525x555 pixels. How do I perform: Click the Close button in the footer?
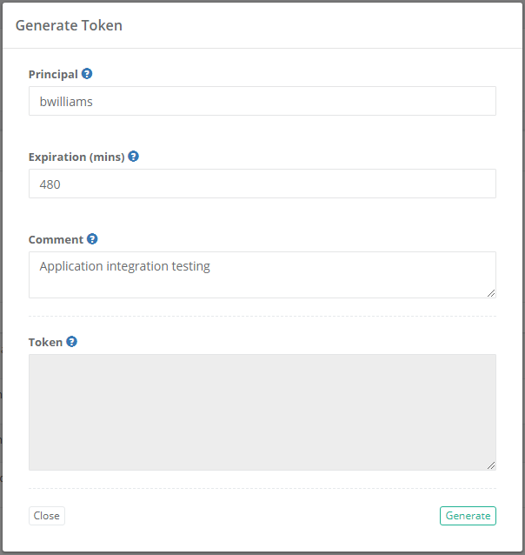tap(46, 516)
